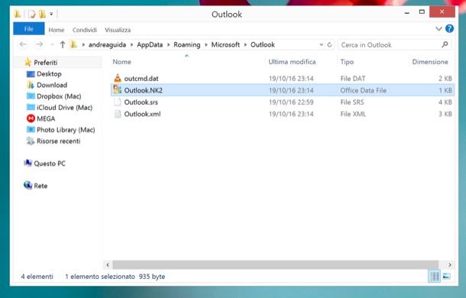Open Dropbox (Mac) in sidebar
The width and height of the screenshot is (466, 298).
[59, 96]
